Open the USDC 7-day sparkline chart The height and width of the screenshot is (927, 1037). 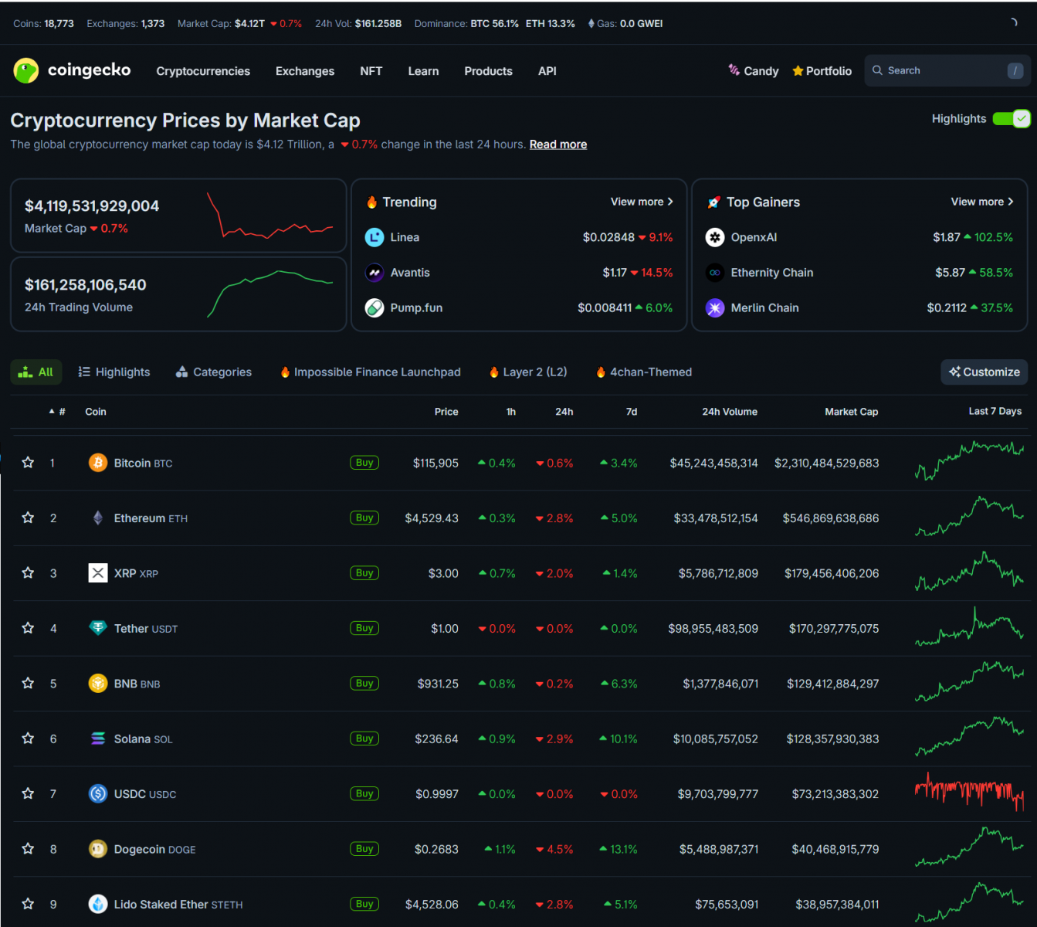click(969, 793)
